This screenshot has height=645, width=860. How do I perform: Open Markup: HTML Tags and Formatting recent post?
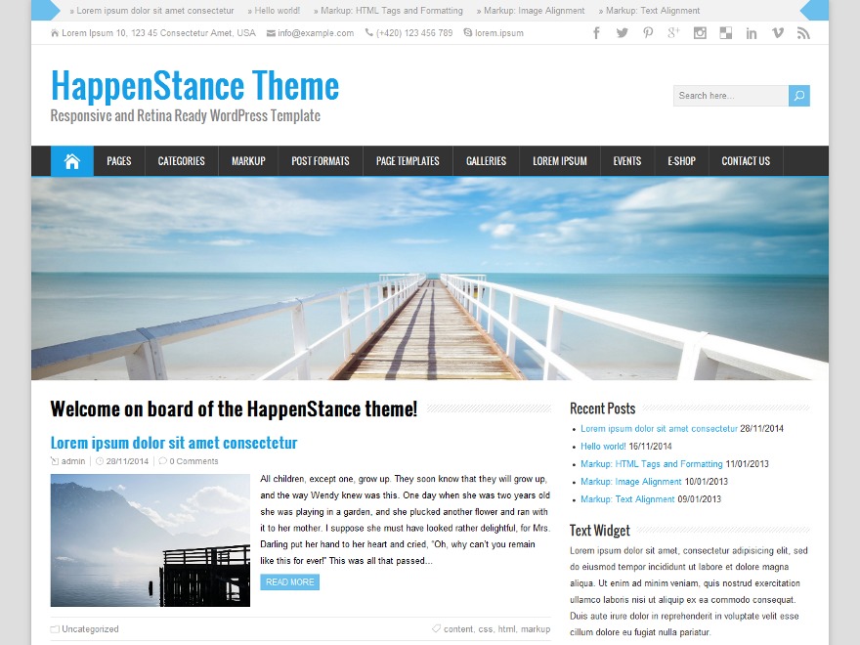pos(651,464)
